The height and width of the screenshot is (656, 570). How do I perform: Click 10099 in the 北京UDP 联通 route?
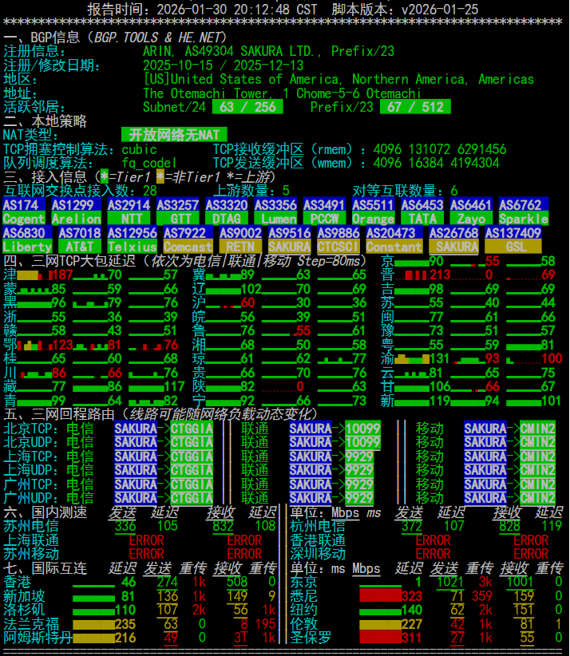tap(363, 442)
